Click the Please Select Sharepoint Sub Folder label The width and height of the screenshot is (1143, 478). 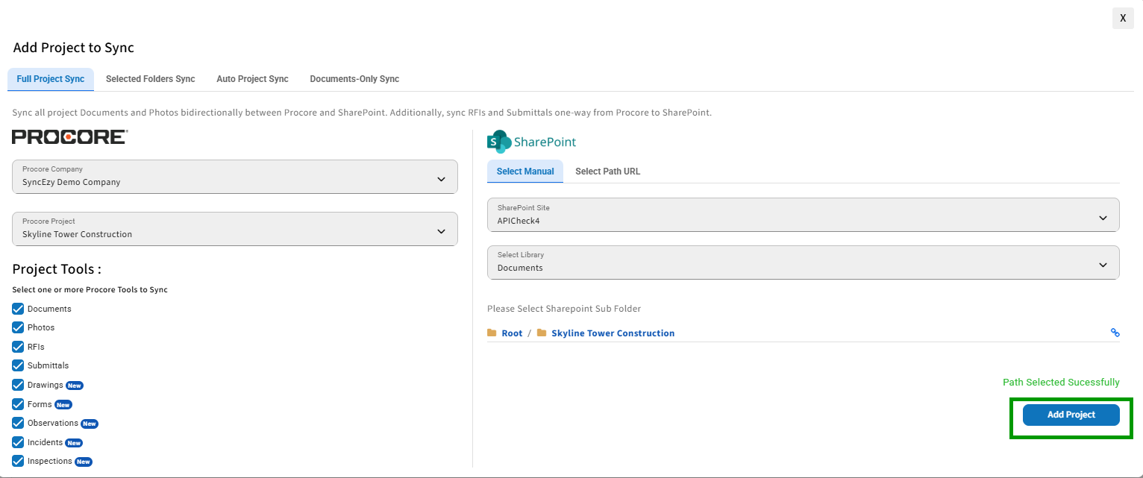[564, 309]
